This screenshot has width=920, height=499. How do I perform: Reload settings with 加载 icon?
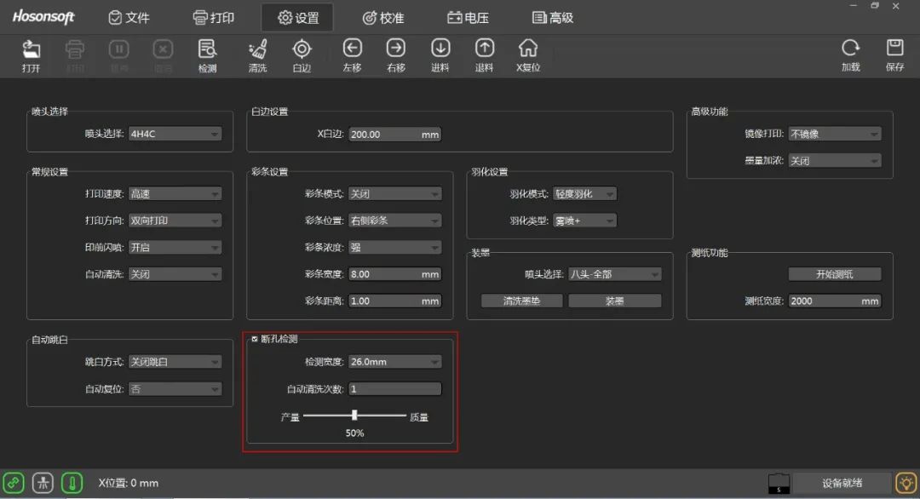850,54
